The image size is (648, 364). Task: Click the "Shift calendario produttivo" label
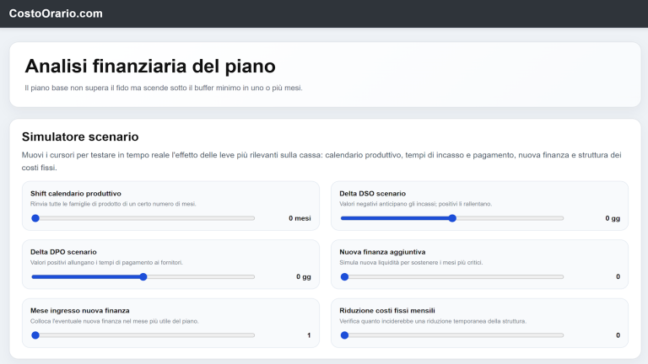(x=76, y=194)
